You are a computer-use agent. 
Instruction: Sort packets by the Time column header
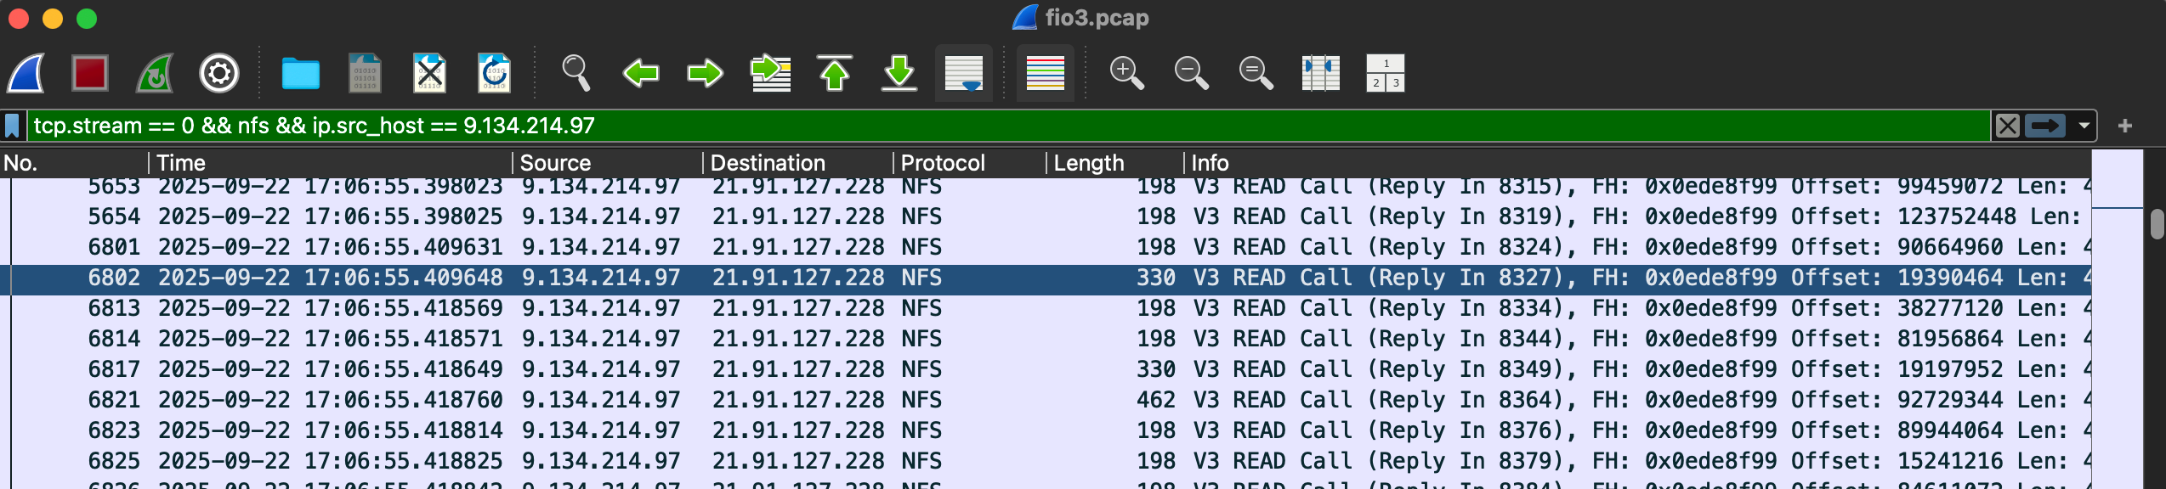[181, 163]
